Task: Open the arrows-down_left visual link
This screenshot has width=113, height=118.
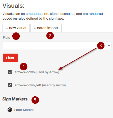Action: [x=28, y=85]
